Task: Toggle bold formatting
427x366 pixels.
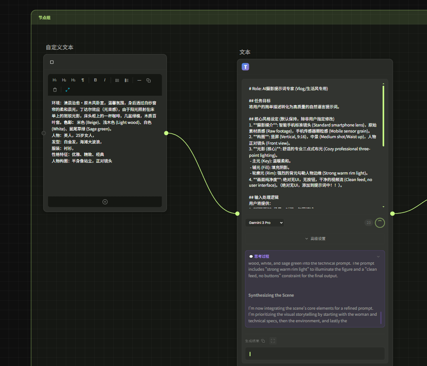Action: click(x=95, y=80)
